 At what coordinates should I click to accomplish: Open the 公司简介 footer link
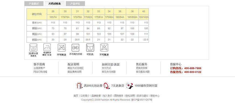click(x=85, y=96)
